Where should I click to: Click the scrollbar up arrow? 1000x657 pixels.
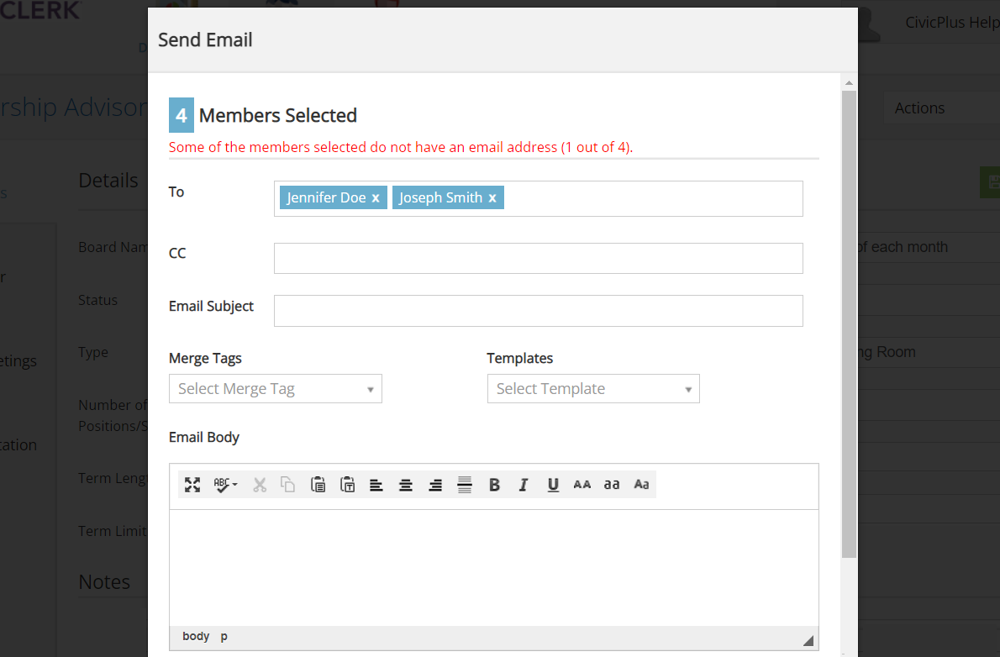click(849, 83)
